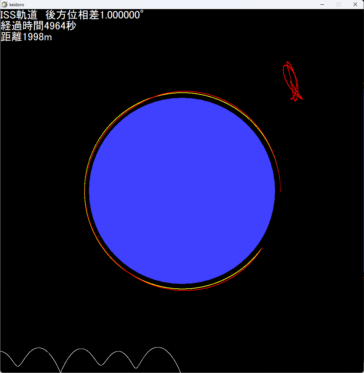Minimize the keidoro window
Image resolution: width=364 pixels, height=373 pixels.
point(322,4)
